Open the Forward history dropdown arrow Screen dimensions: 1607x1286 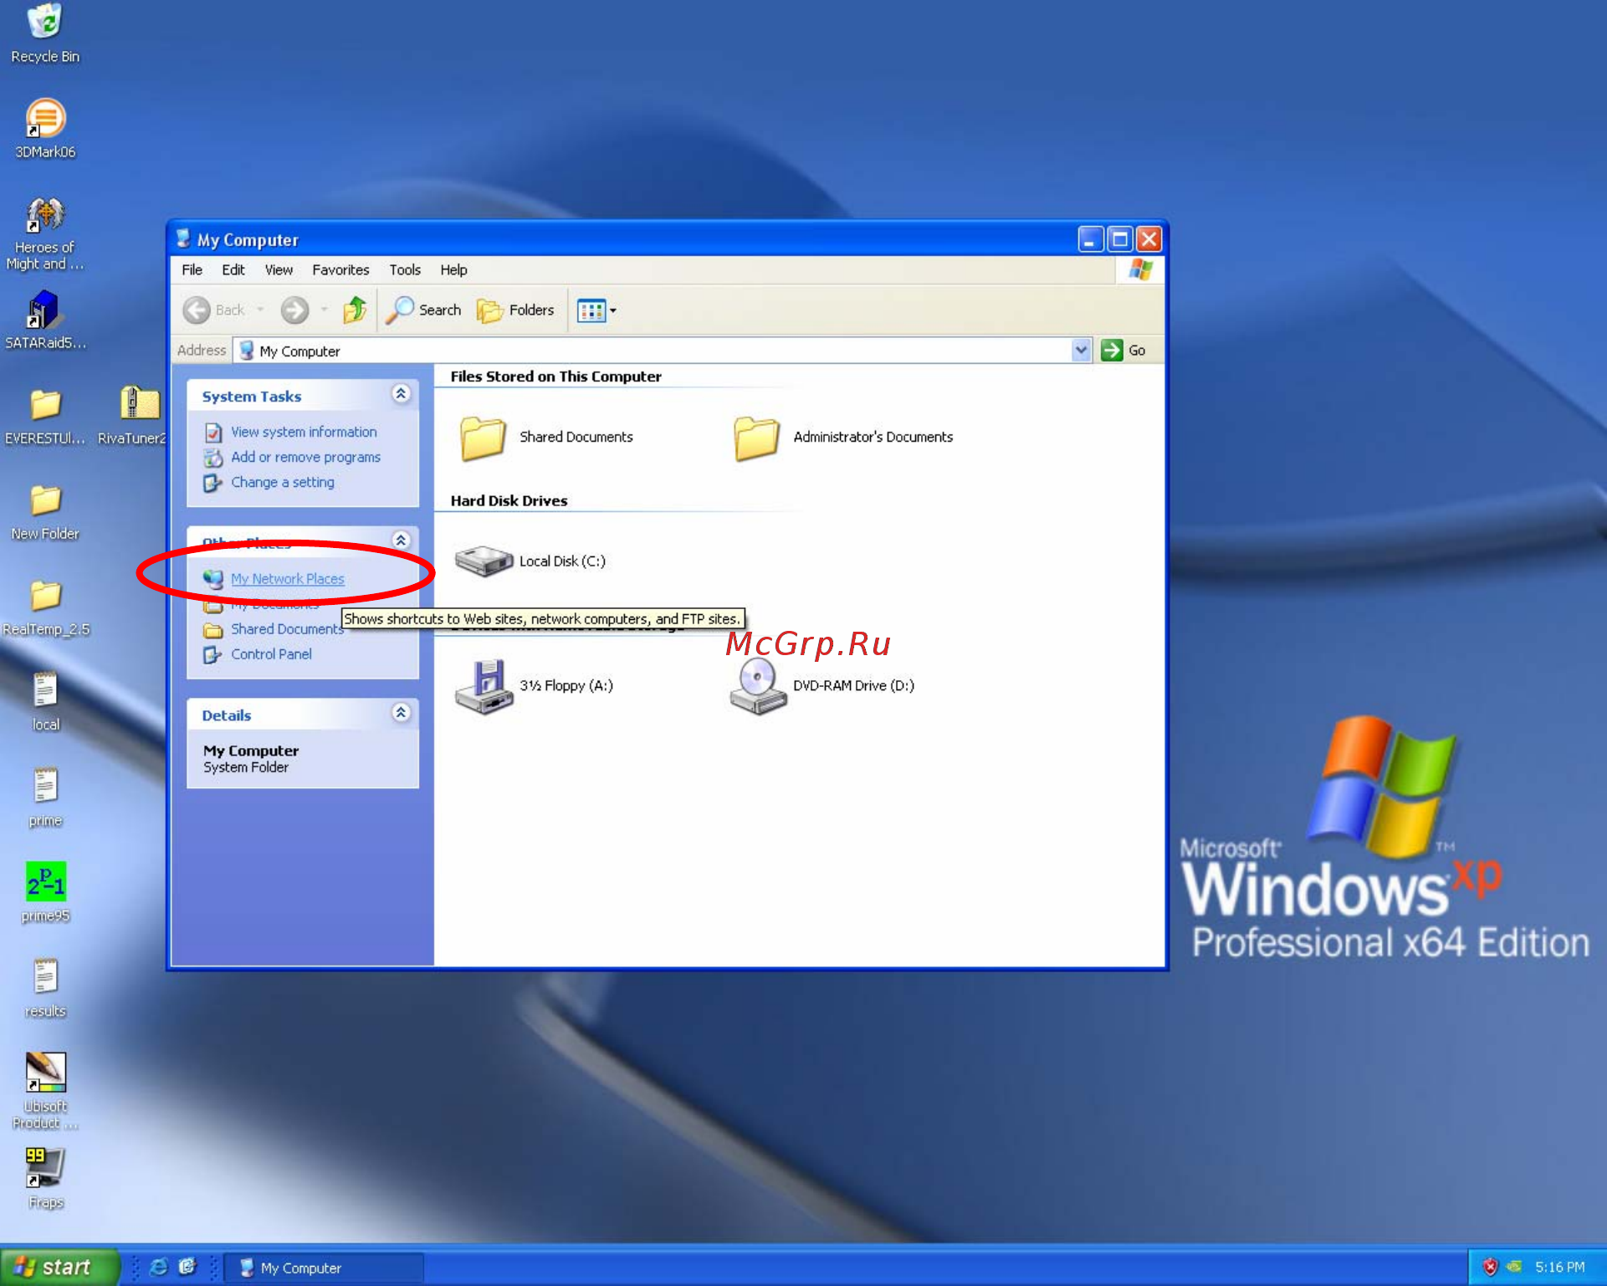pyautogui.click(x=325, y=310)
